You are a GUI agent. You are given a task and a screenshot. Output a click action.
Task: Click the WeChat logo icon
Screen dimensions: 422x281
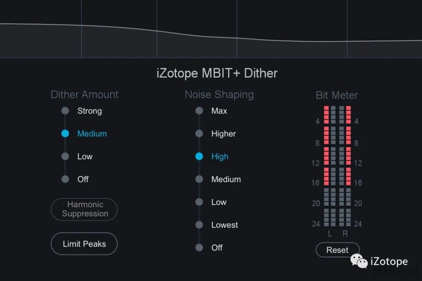(x=359, y=261)
